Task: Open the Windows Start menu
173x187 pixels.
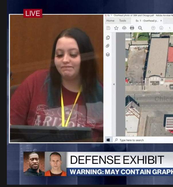Action: tap(108, 140)
